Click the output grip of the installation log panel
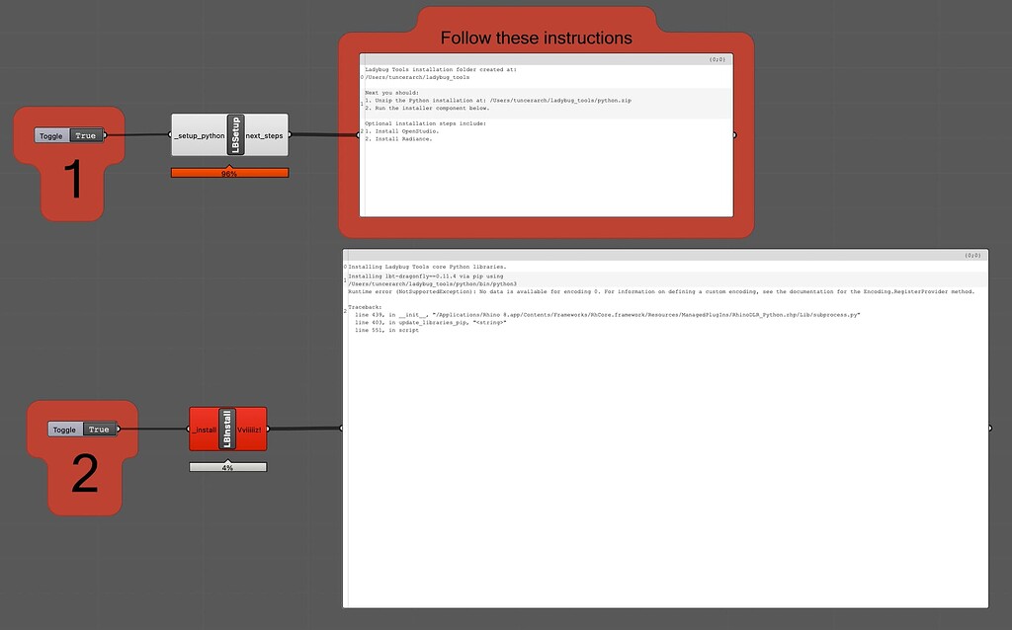This screenshot has height=630, width=1012. point(988,429)
